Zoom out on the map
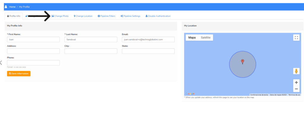 (296, 89)
